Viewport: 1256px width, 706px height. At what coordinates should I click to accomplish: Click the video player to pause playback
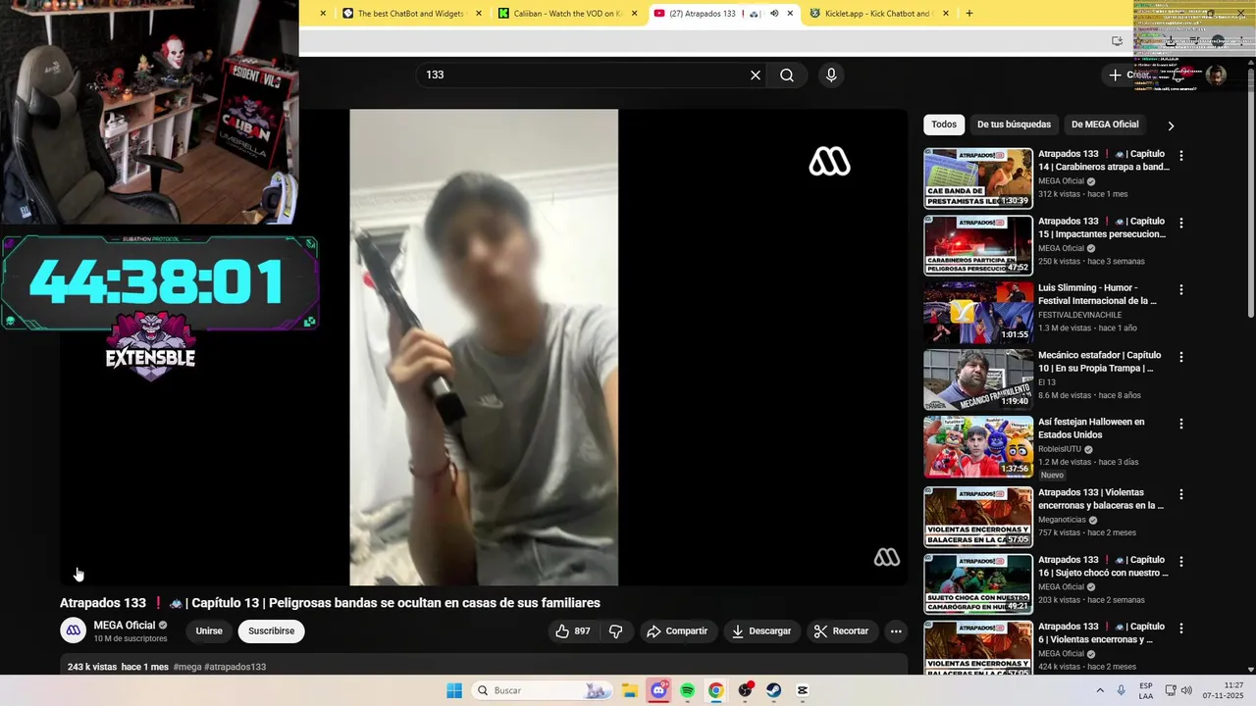click(484, 347)
